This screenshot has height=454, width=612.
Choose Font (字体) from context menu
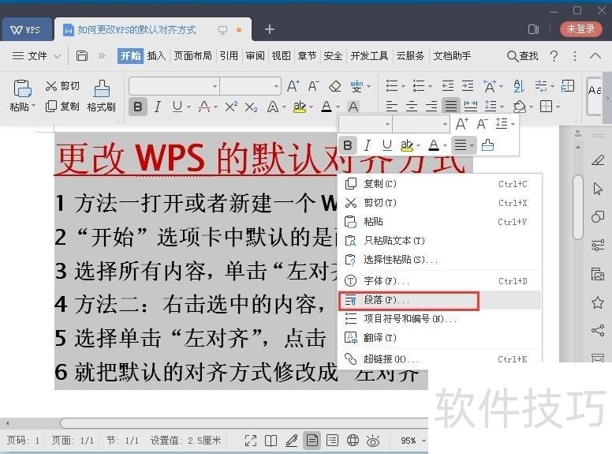[x=439, y=281]
